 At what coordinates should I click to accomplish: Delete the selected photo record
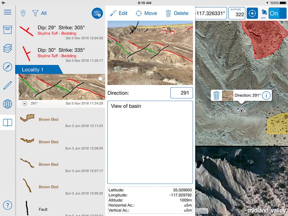tap(177, 13)
